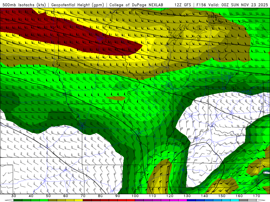
Task: Click the '12Z GFS' model run label
Action: click(x=183, y=5)
